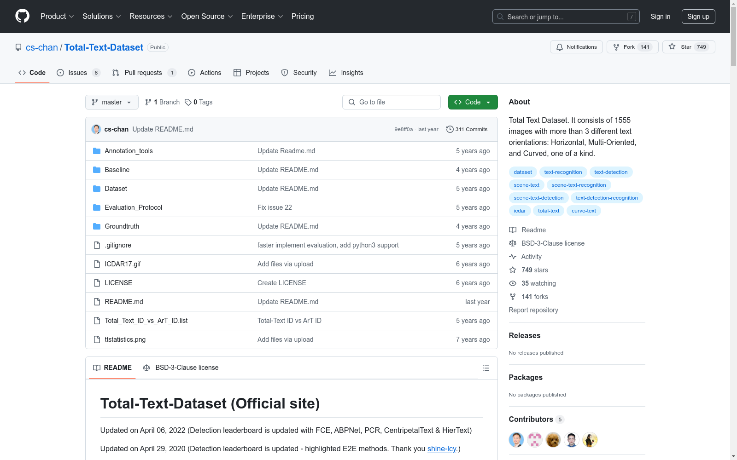Click the Evaluation_Protocol folder icon
Image resolution: width=737 pixels, height=460 pixels.
click(97, 207)
